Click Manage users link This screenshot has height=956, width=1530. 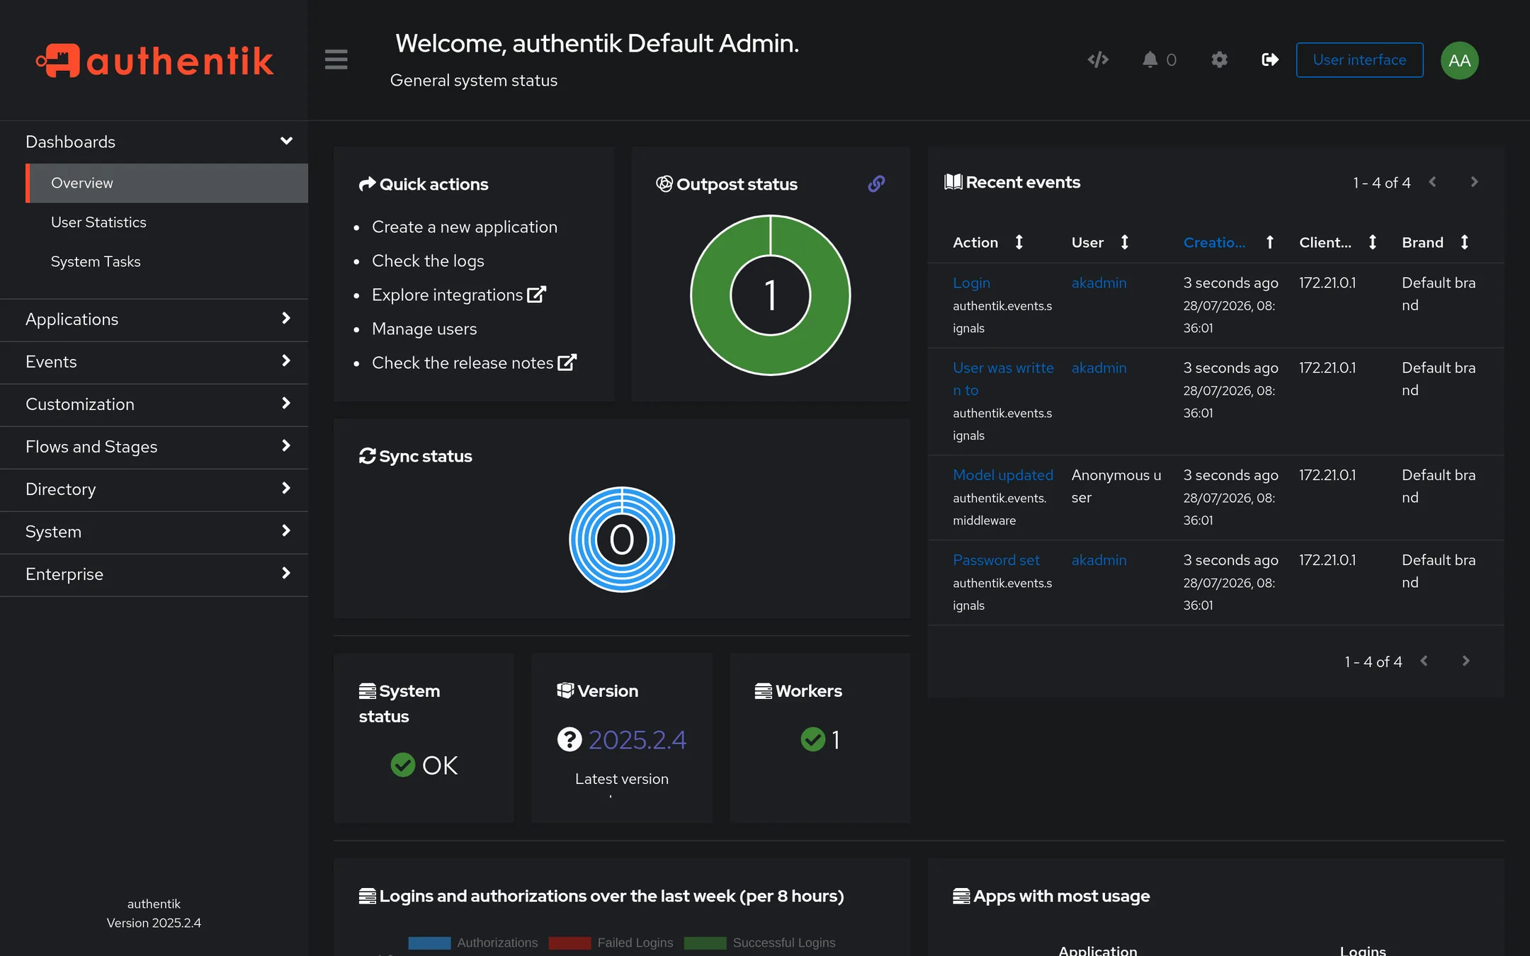(424, 329)
